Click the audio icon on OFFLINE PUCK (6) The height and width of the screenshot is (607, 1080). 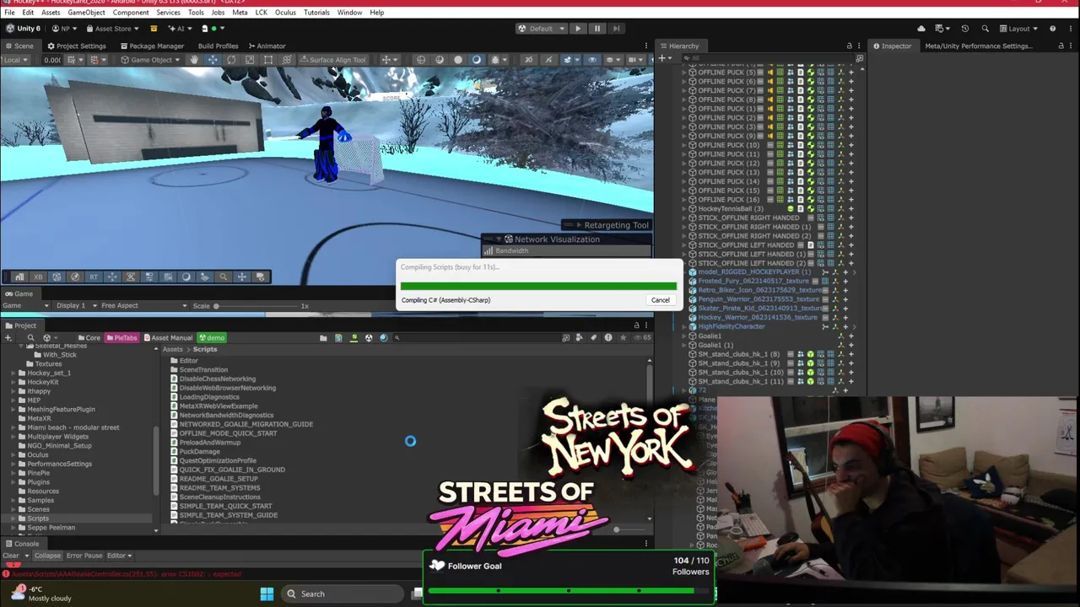(770, 82)
